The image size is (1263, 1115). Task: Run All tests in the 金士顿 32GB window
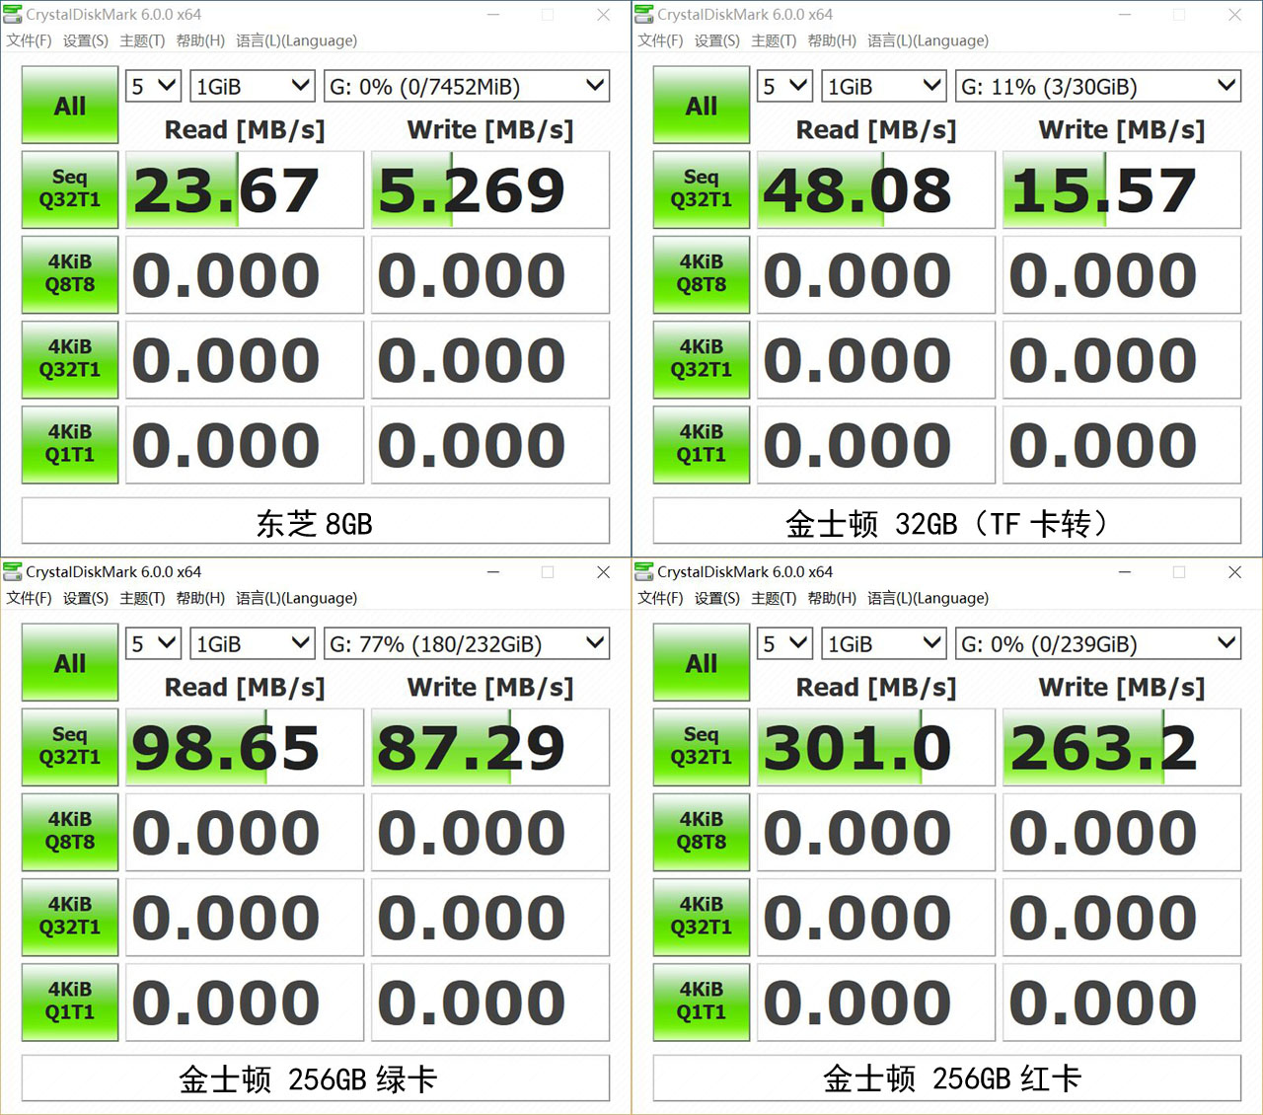click(702, 106)
